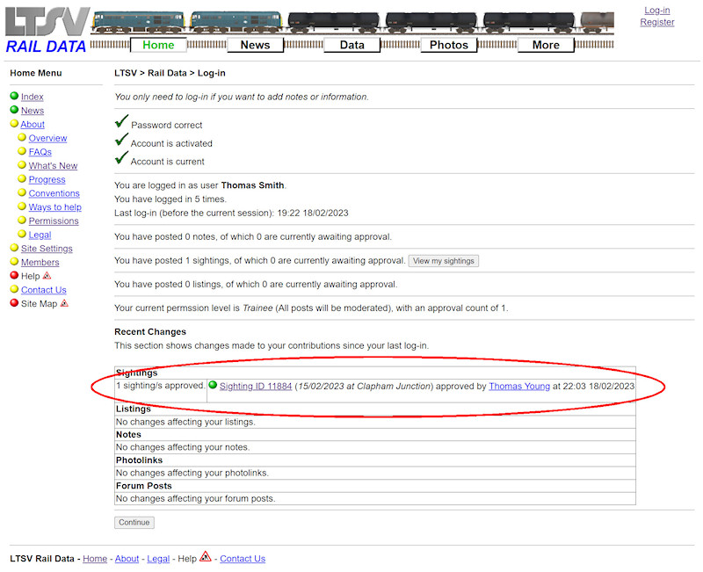Image resolution: width=703 pixels, height=572 pixels.
Task: Open the Sighting ID 11884 link
Action: [x=255, y=385]
